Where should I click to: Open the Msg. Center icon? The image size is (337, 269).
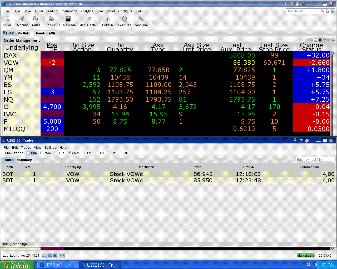point(88,19)
